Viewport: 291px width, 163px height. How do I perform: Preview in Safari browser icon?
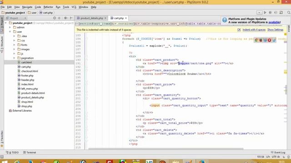click(265, 40)
